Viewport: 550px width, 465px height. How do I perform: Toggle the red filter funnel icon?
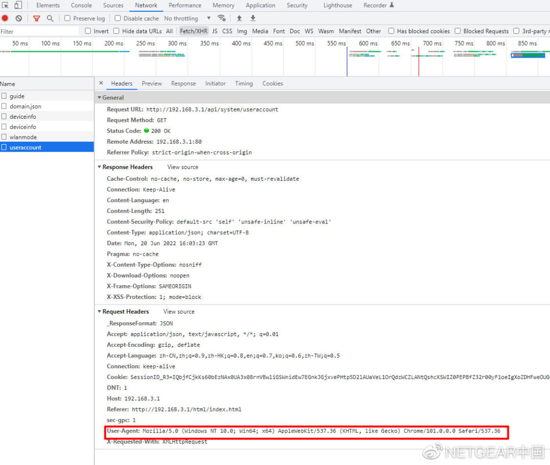click(36, 18)
